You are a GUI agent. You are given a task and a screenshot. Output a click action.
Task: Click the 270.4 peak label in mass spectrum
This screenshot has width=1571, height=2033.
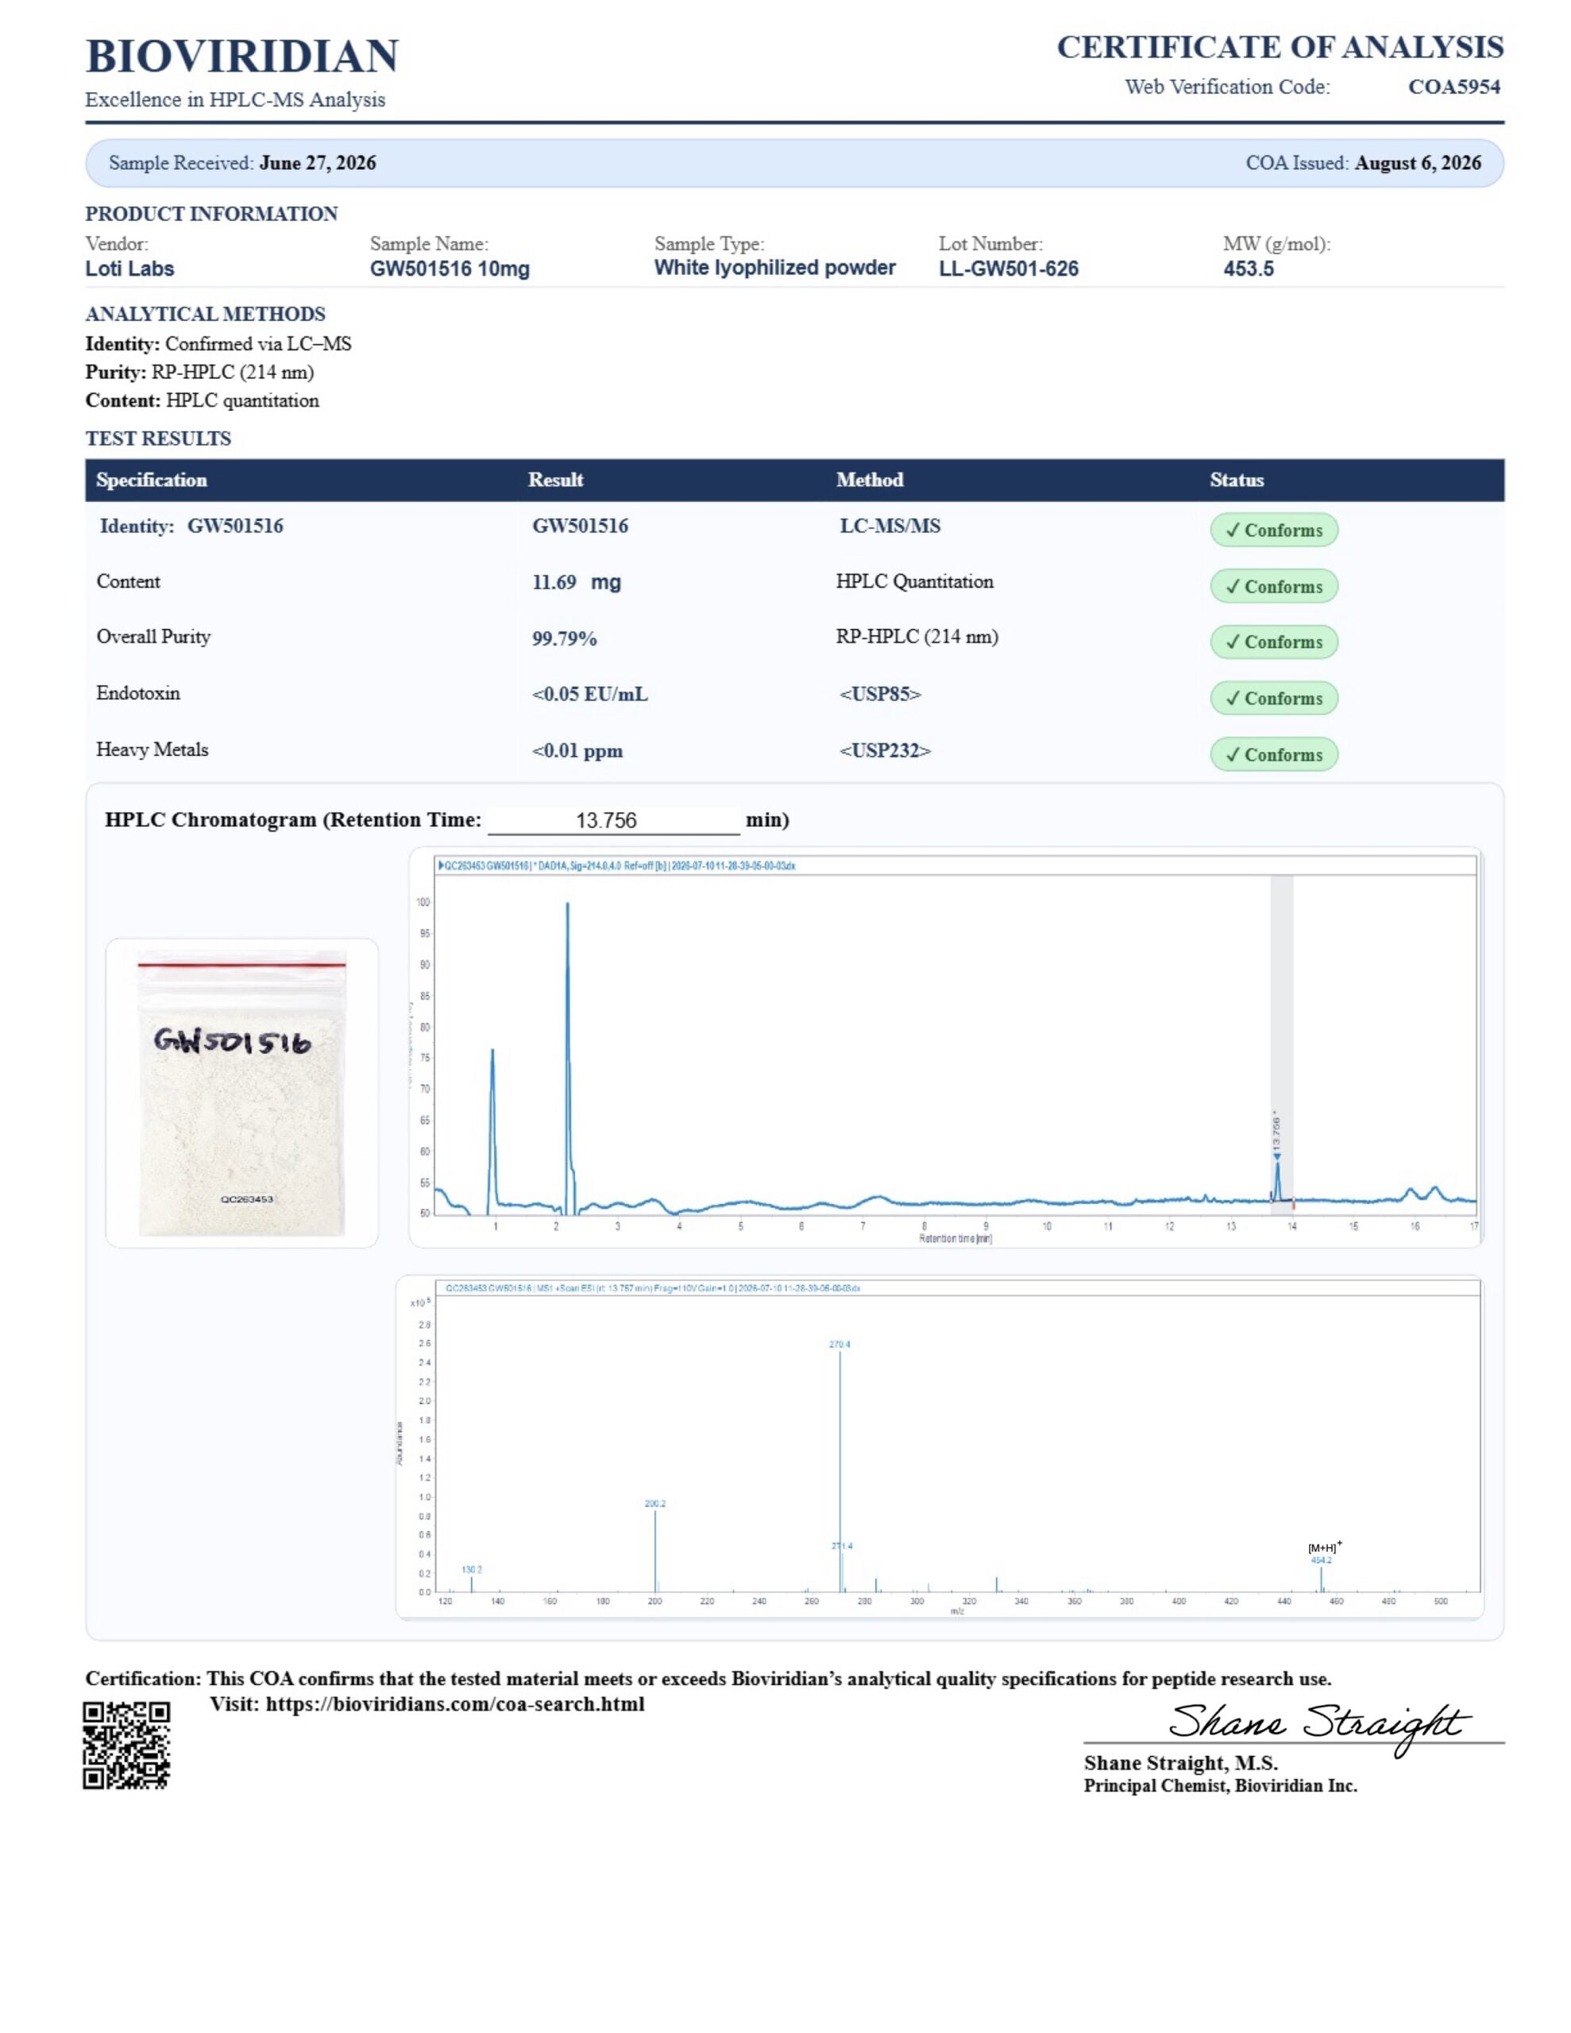pos(839,1344)
